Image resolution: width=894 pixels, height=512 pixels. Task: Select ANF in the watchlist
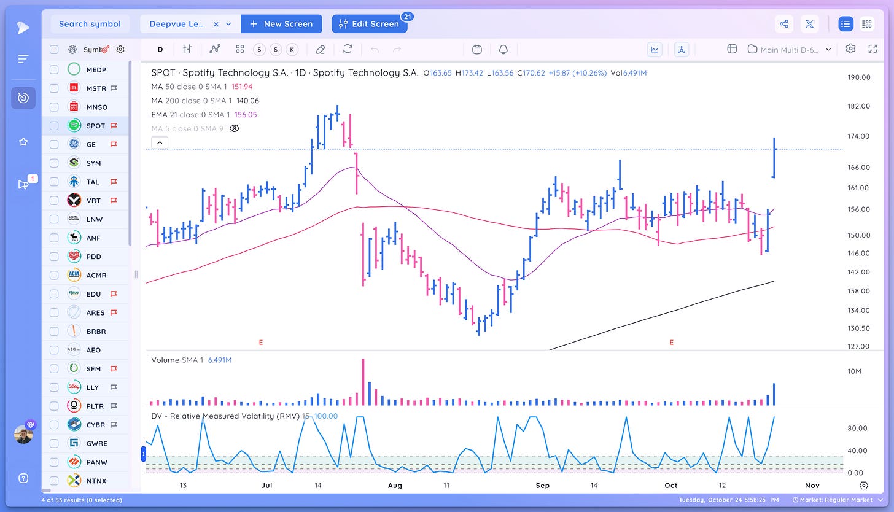pos(85,238)
